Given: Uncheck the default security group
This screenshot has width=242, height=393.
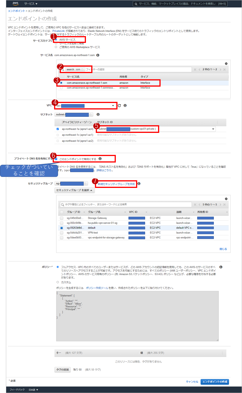Looking at the screenshot, I should (61, 228).
